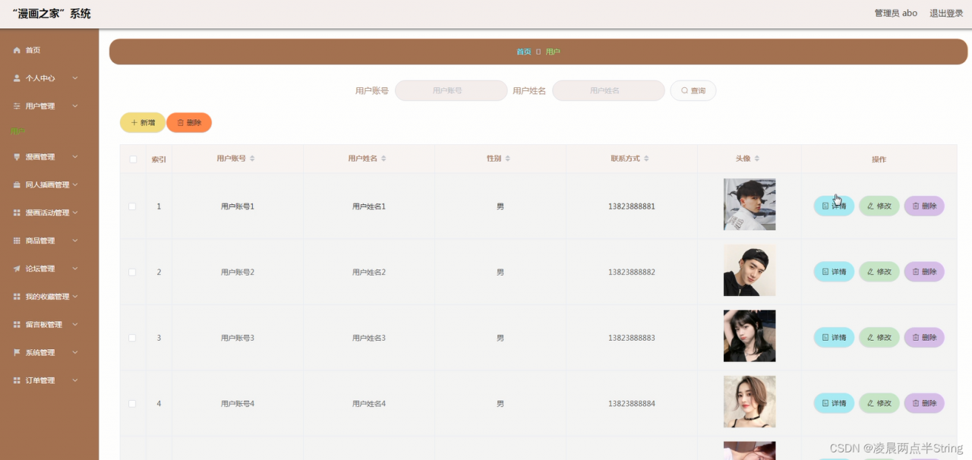Expand the 论坛管理 menu chevron
This screenshot has width=972, height=460.
point(75,269)
